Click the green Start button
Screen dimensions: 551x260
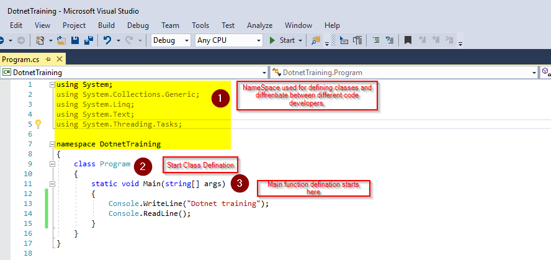282,40
